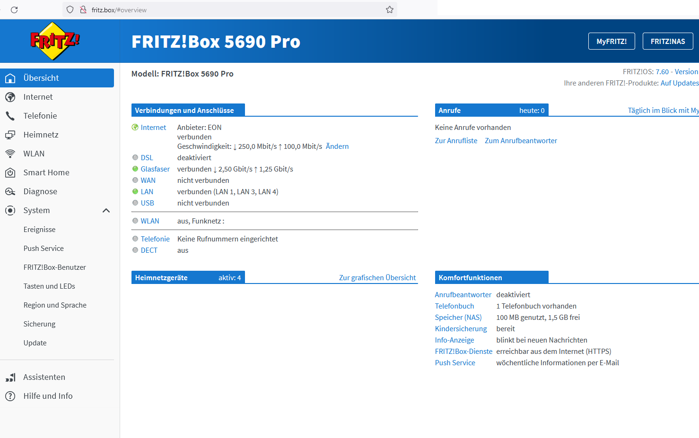Open the Glasfaser connection link
The height and width of the screenshot is (438, 699).
pyautogui.click(x=155, y=169)
